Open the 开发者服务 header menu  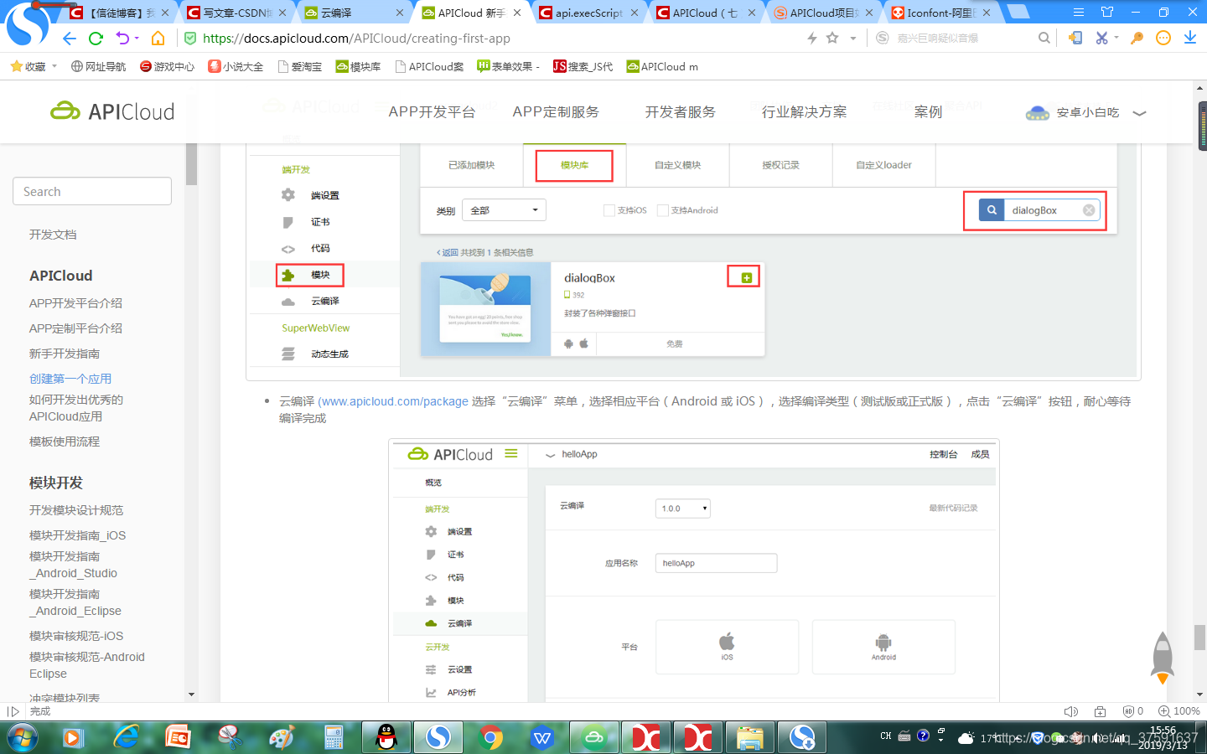(680, 112)
